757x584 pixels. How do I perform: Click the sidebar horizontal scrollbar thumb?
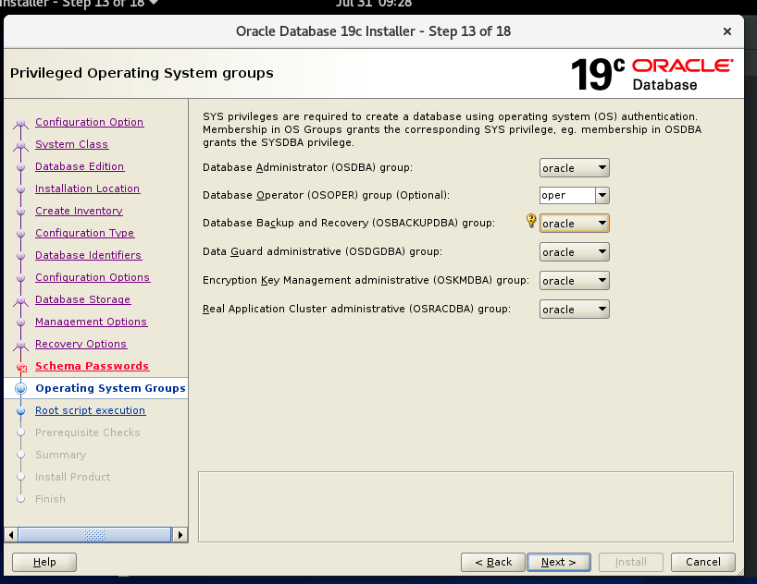[x=94, y=534]
